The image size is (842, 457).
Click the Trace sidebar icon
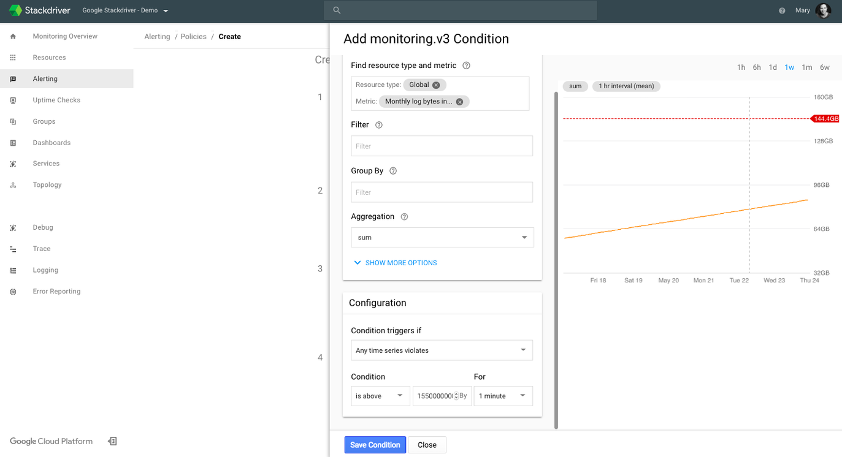pyautogui.click(x=13, y=249)
